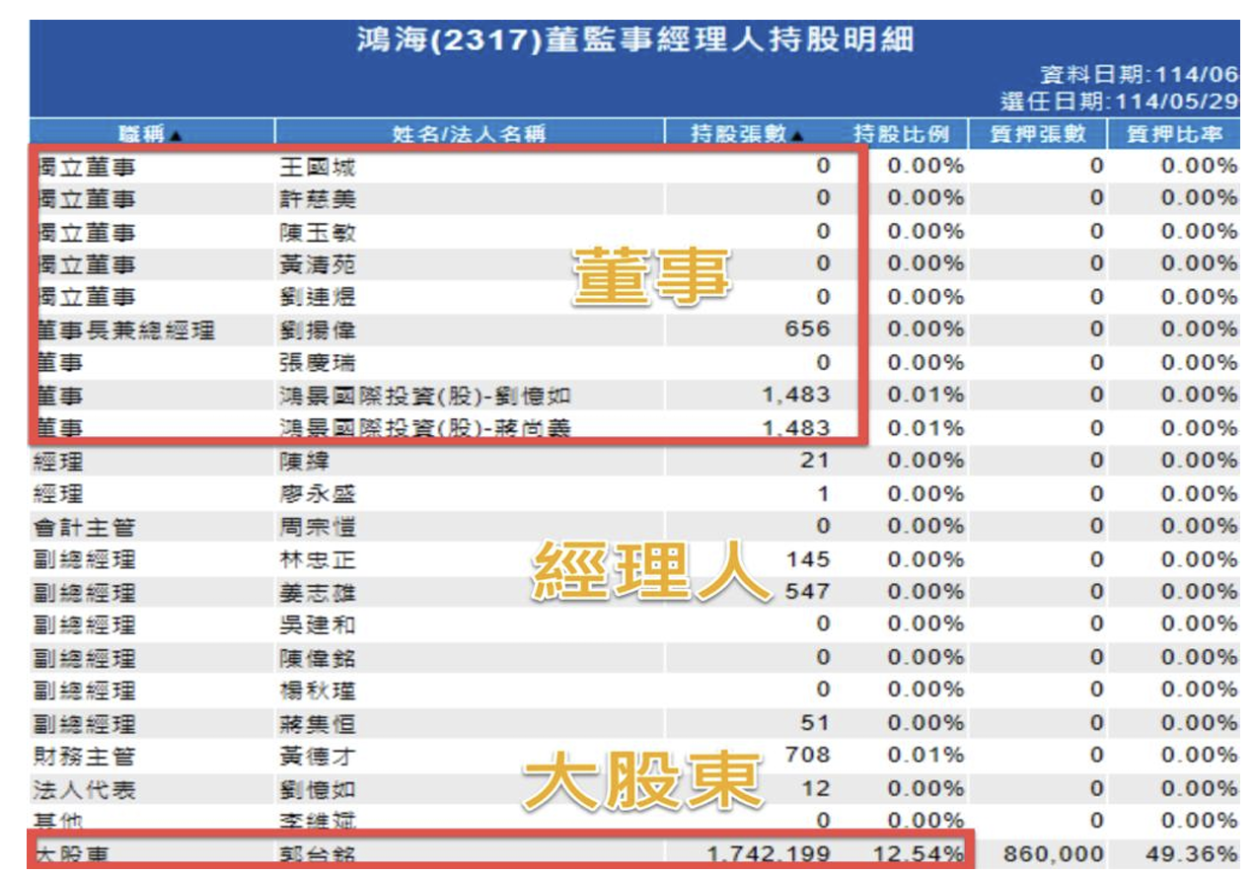Viewport: 1256px width, 875px height.
Task: Click 0.01% in the 黃德才 row
Action: (925, 756)
